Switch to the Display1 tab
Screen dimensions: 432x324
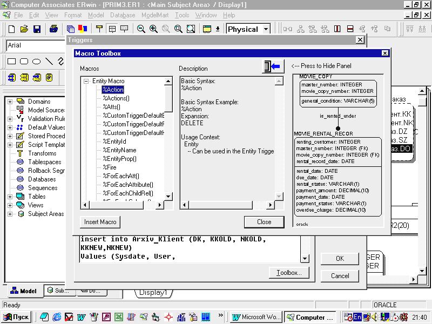153,293
